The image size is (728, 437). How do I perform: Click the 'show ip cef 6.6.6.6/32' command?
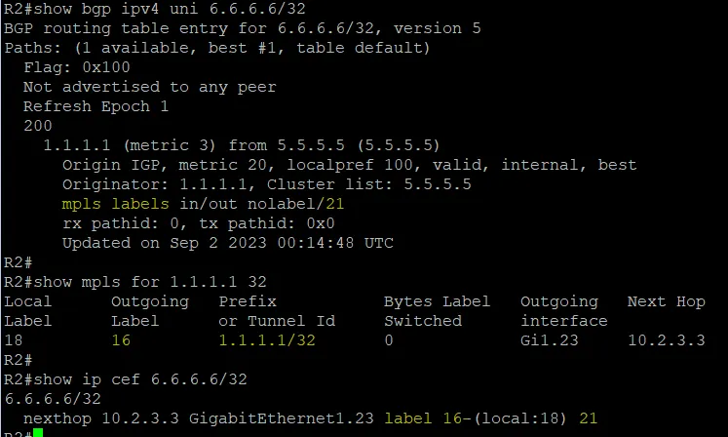140,379
